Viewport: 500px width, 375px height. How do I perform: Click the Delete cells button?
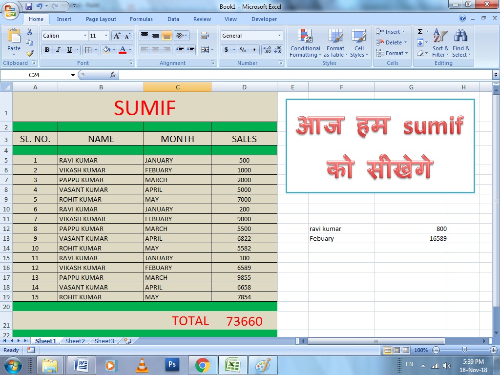(391, 42)
